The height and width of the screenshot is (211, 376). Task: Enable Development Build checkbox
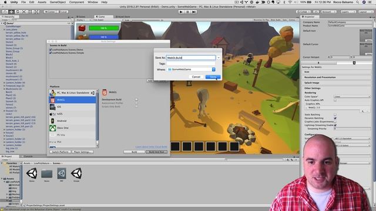click(136, 100)
